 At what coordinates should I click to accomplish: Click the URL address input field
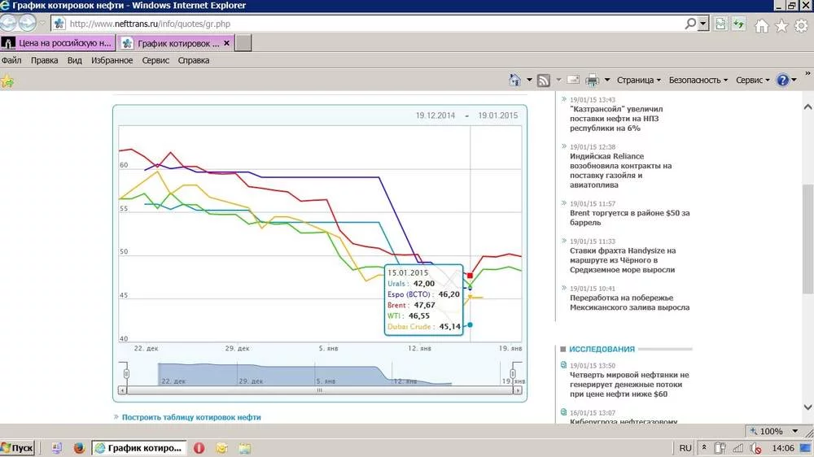(x=374, y=24)
